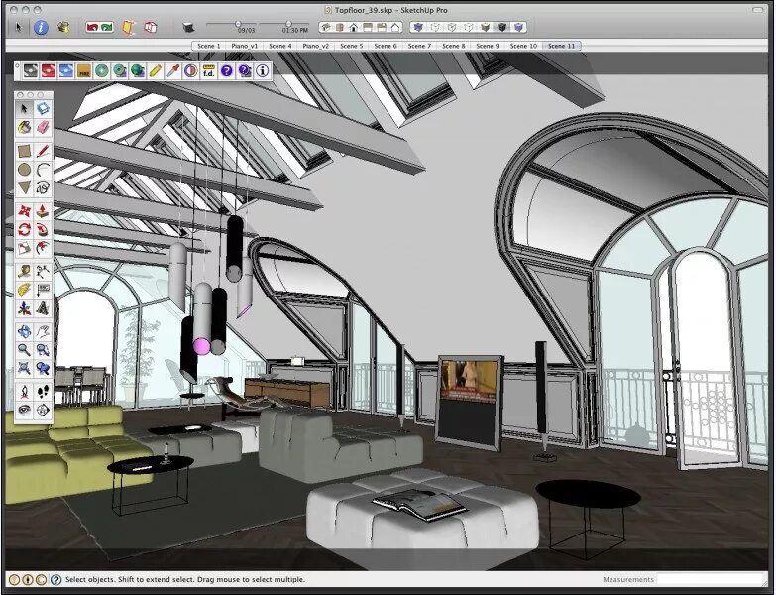Click the orange fire icon in plugin toolbar
This screenshot has width=776, height=595.
coord(83,71)
